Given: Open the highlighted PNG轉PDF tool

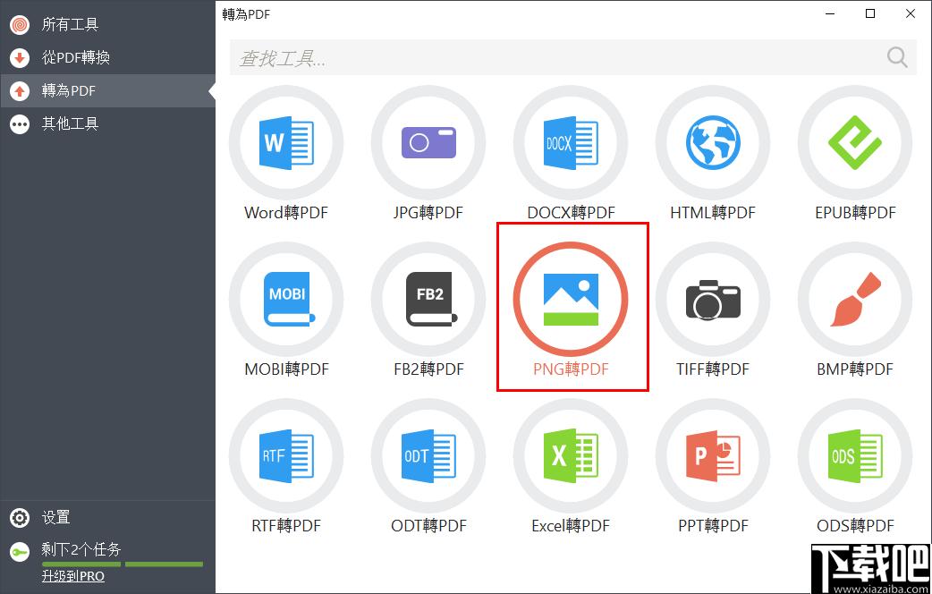Looking at the screenshot, I should (x=571, y=300).
